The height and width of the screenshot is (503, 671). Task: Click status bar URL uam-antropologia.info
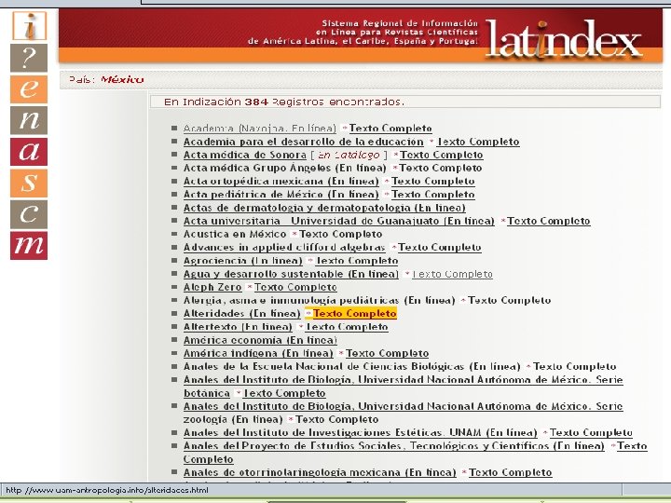coord(107,490)
